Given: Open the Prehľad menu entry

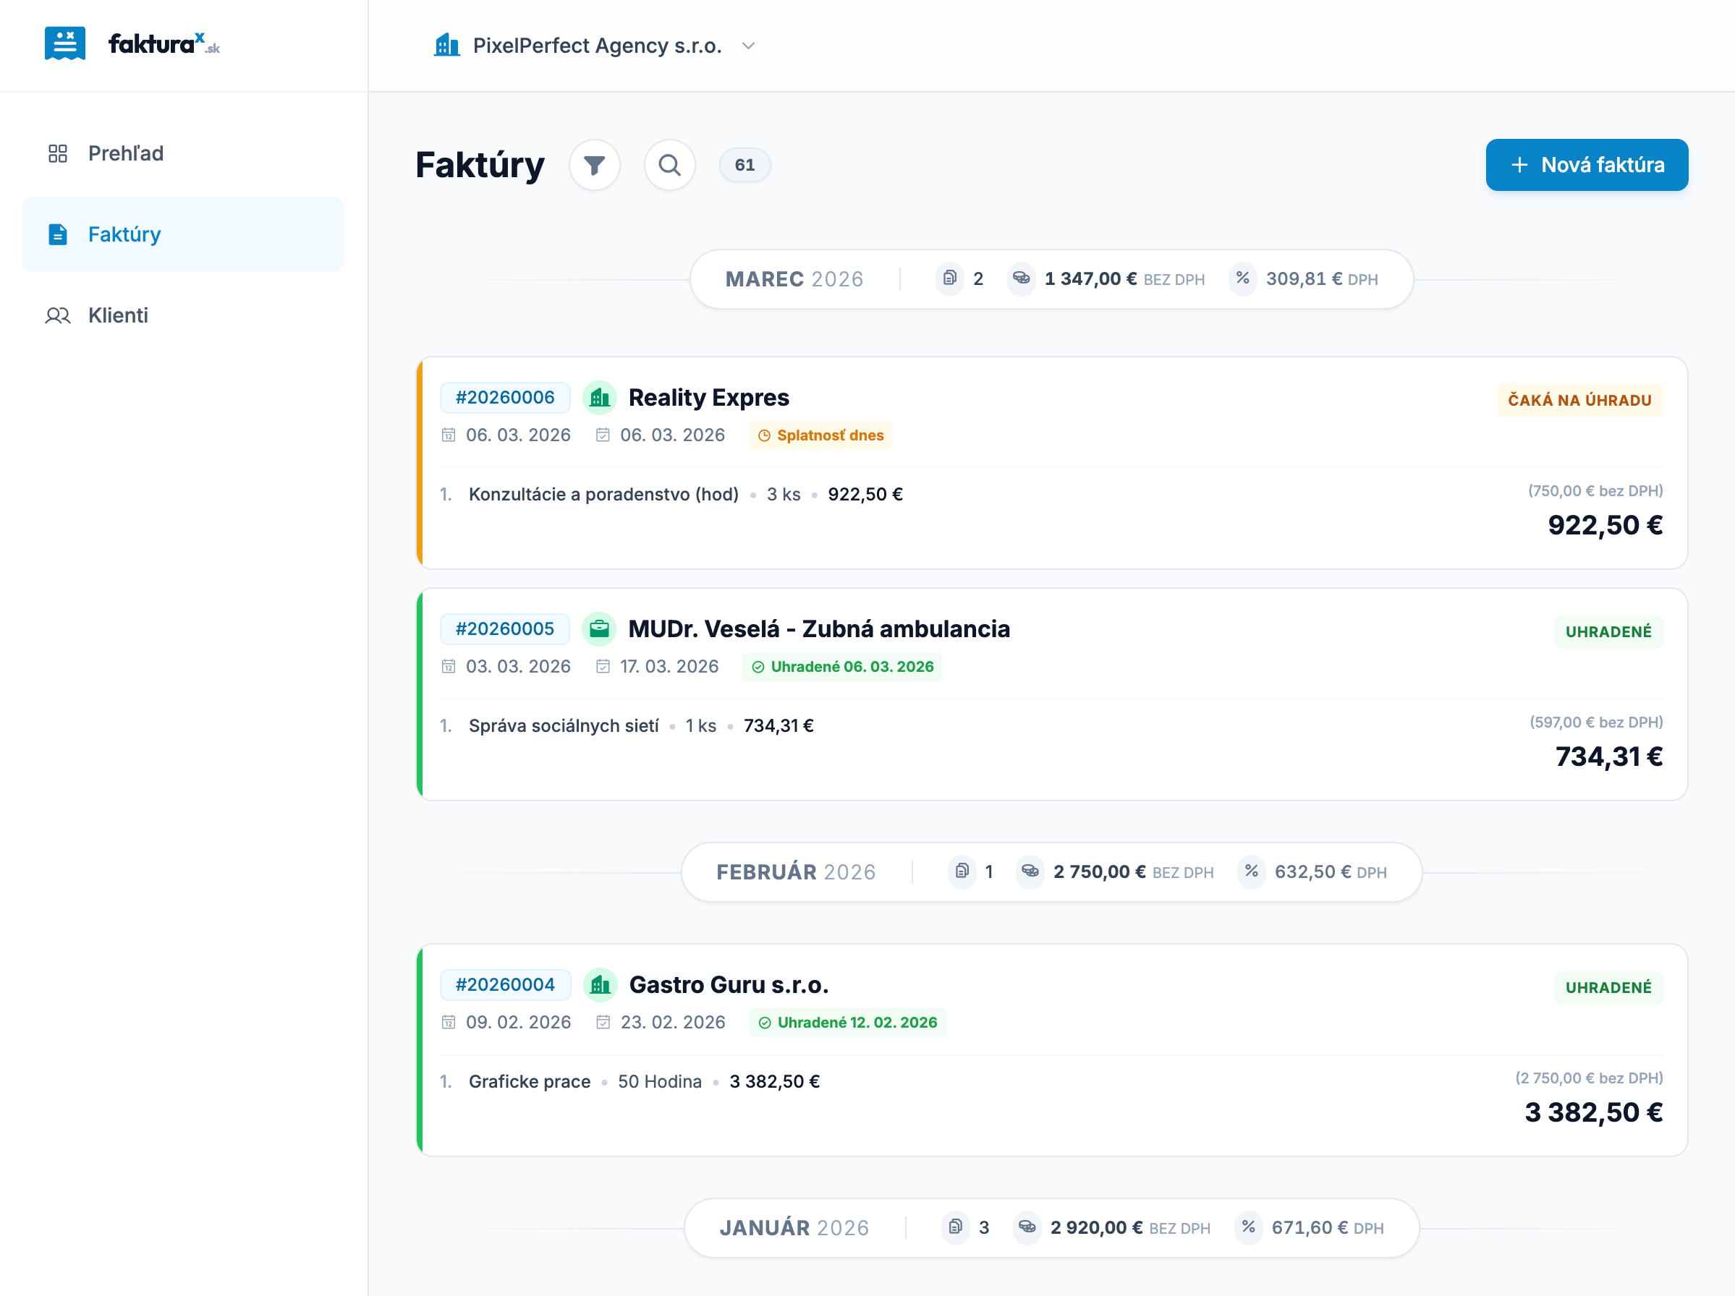Looking at the screenshot, I should 125,153.
